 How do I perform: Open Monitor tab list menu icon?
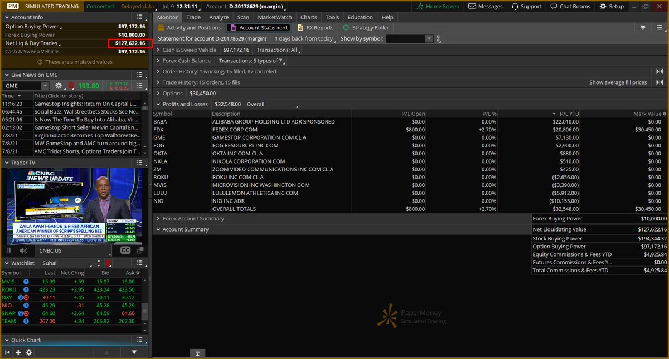pos(660,27)
